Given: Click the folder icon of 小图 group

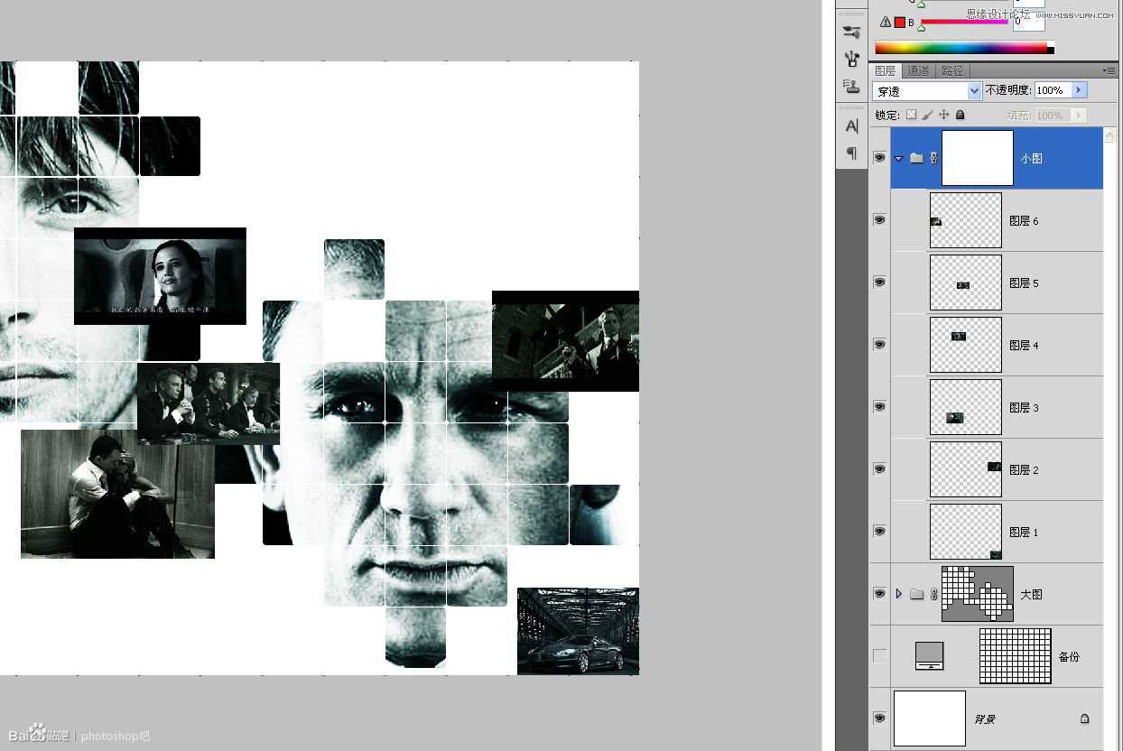Looking at the screenshot, I should 916,158.
